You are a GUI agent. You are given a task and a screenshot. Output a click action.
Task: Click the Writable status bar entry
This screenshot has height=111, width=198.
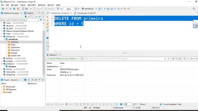click(x=97, y=108)
